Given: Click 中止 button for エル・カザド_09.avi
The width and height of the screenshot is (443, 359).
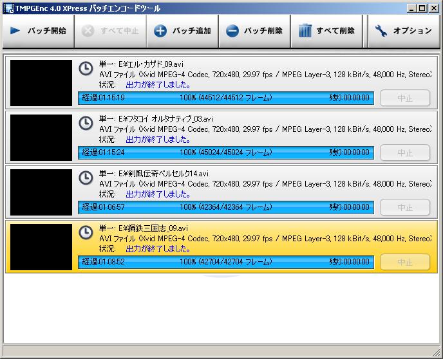Looking at the screenshot, I should point(405,98).
